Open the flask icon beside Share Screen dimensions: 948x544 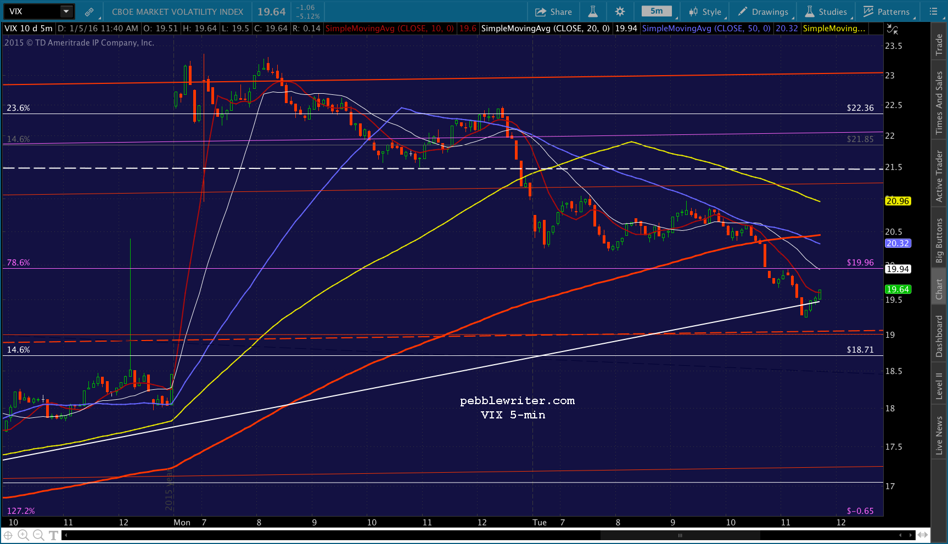593,12
